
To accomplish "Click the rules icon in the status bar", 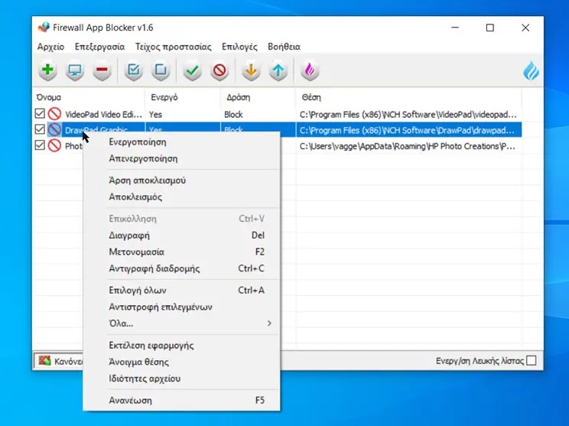I will [44, 361].
